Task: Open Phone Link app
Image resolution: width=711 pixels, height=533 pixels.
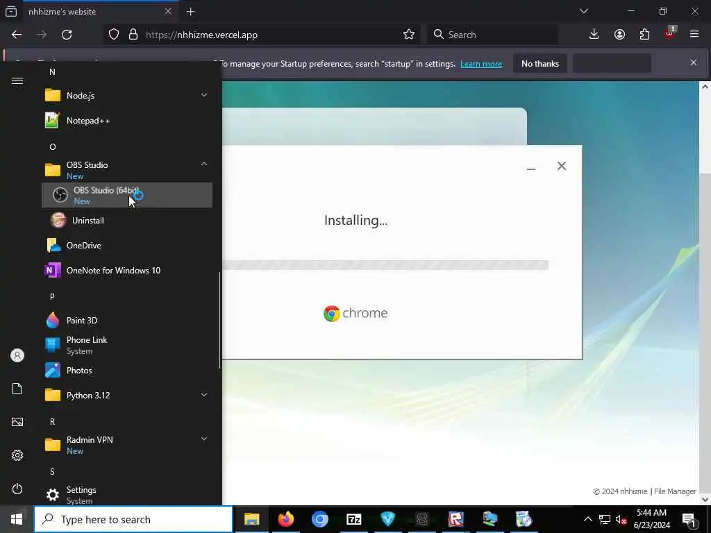Action: tap(126, 346)
